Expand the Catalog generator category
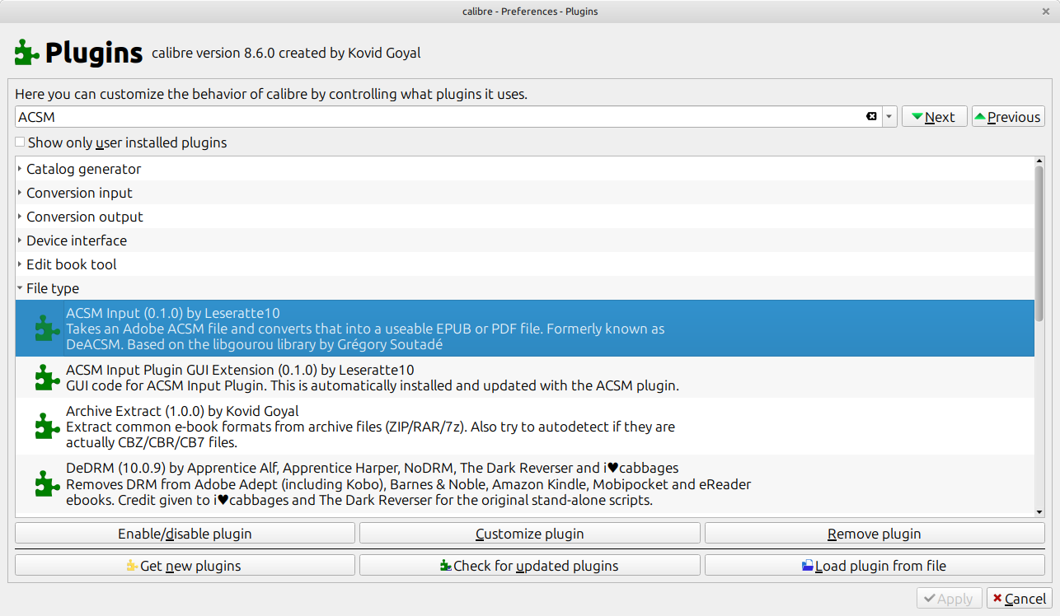 (19, 169)
